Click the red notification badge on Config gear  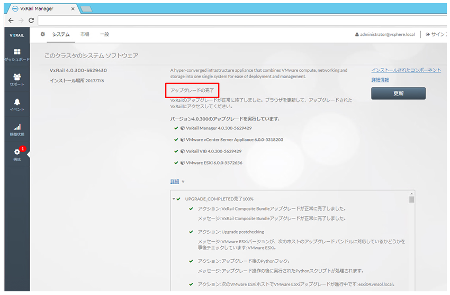coord(23,149)
